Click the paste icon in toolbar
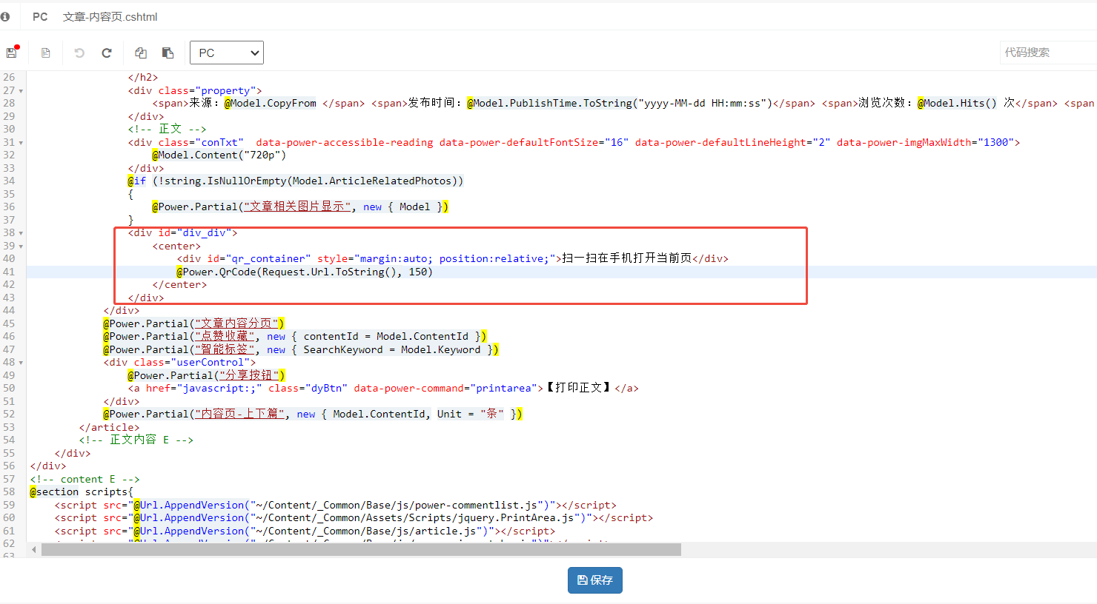This screenshot has height=604, width=1097. point(168,53)
